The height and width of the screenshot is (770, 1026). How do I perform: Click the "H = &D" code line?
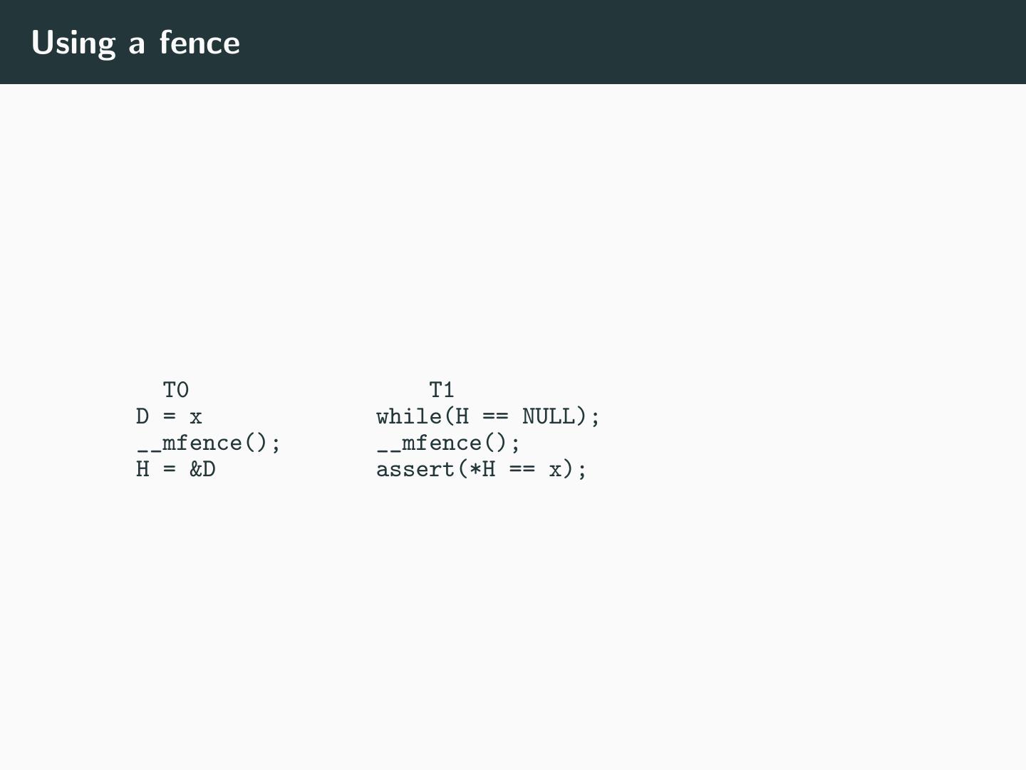pyautogui.click(x=176, y=470)
